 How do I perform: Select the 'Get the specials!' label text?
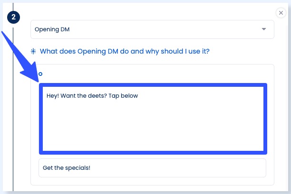pyautogui.click(x=66, y=168)
